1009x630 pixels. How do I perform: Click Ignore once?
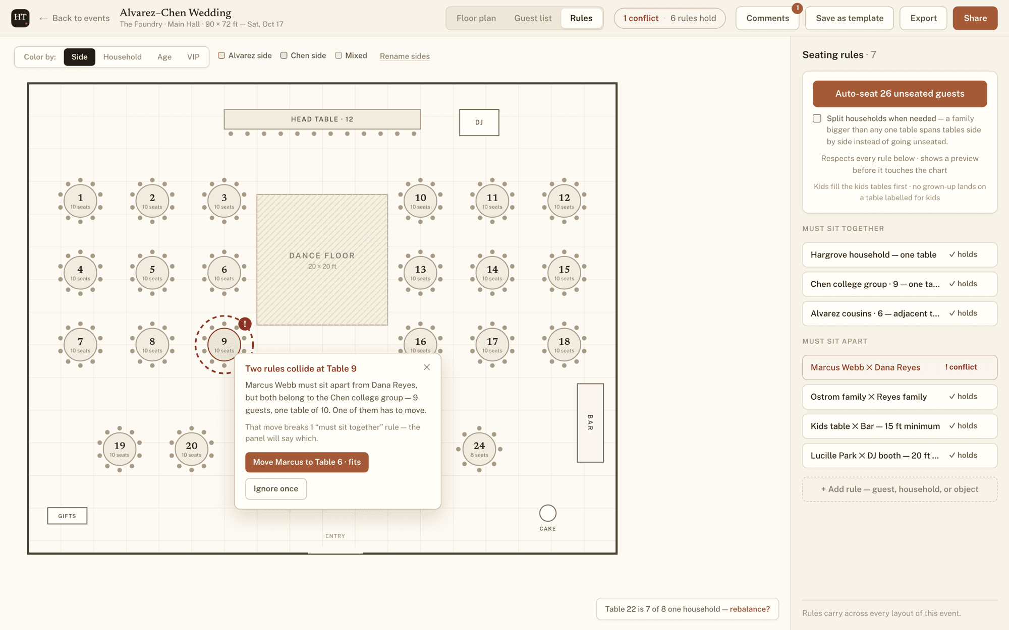pyautogui.click(x=276, y=489)
